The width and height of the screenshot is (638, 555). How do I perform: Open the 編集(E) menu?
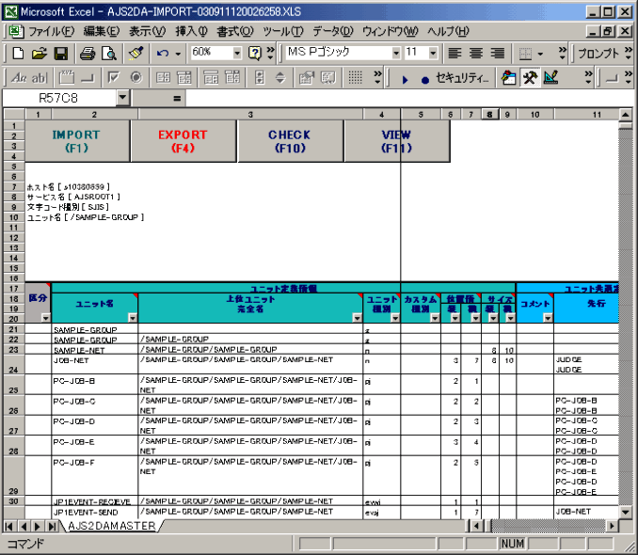pyautogui.click(x=102, y=31)
